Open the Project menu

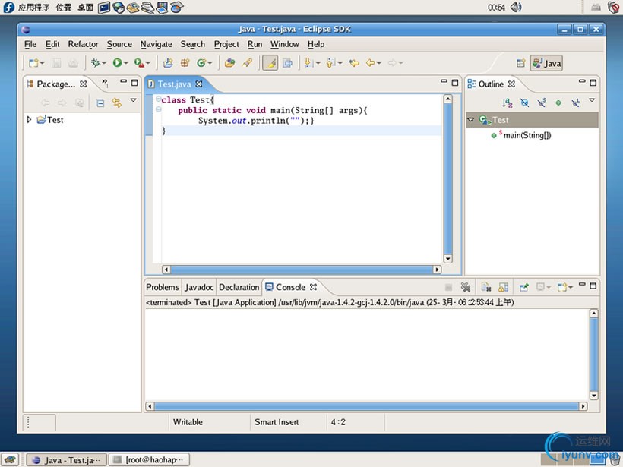(x=226, y=44)
